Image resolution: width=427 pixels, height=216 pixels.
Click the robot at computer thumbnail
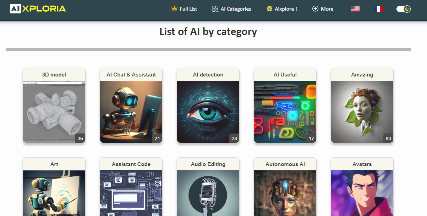point(131,112)
